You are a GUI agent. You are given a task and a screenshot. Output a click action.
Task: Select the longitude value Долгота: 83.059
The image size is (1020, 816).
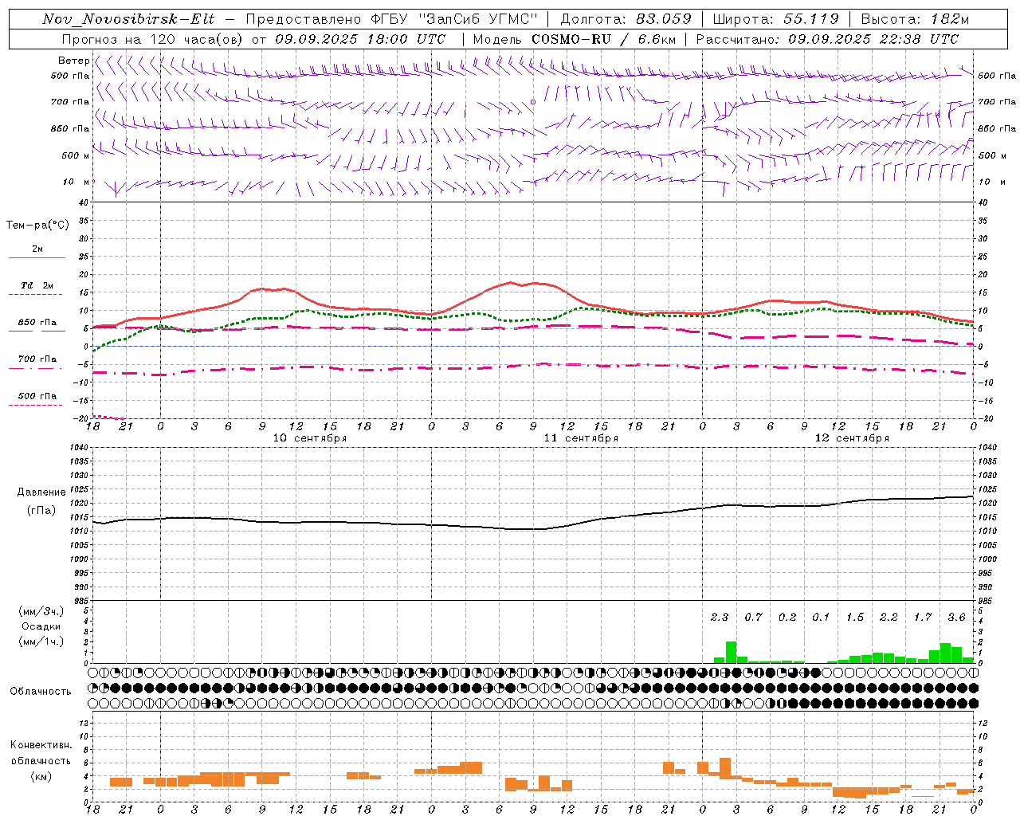coord(626,19)
